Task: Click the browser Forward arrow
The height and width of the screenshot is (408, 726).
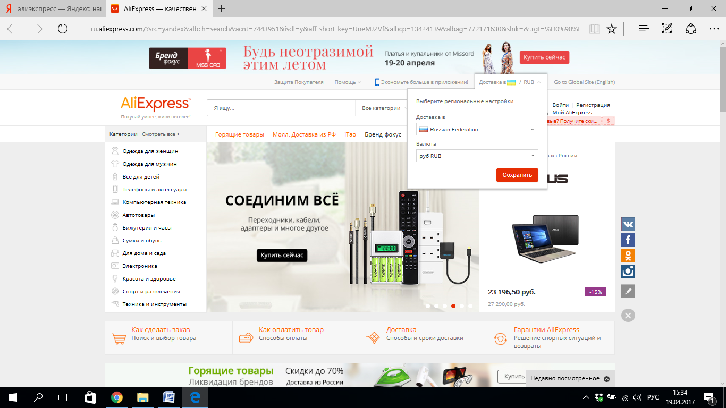Action: coord(37,29)
